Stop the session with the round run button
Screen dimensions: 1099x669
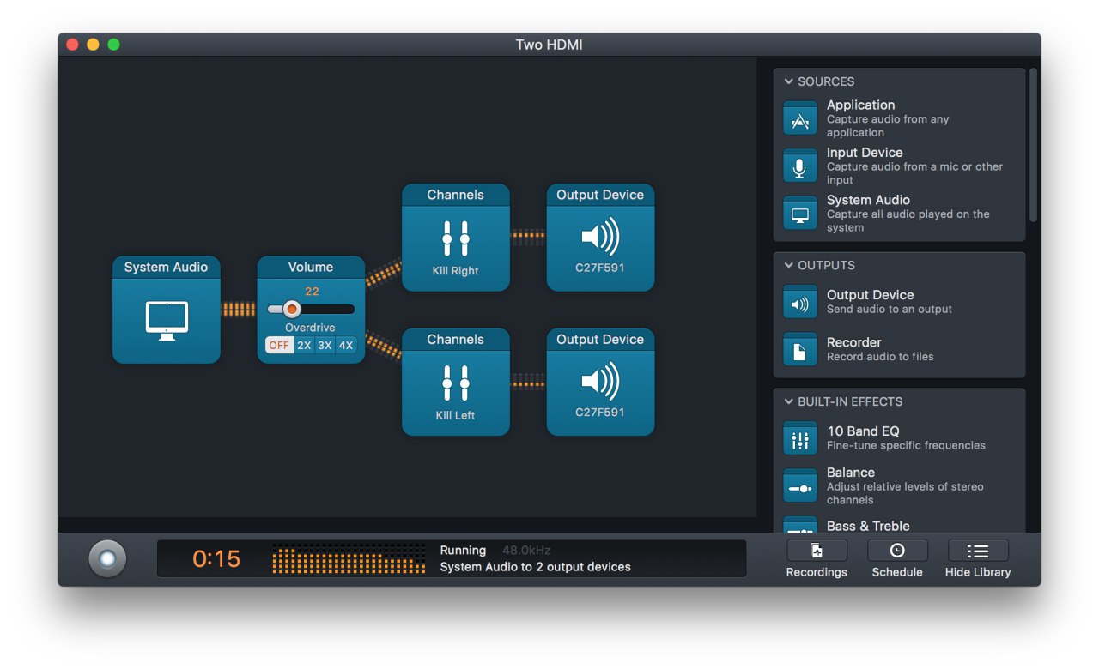(x=107, y=559)
